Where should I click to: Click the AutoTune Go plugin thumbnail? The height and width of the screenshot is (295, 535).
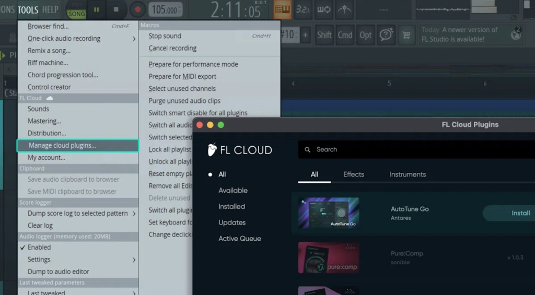pos(329,213)
